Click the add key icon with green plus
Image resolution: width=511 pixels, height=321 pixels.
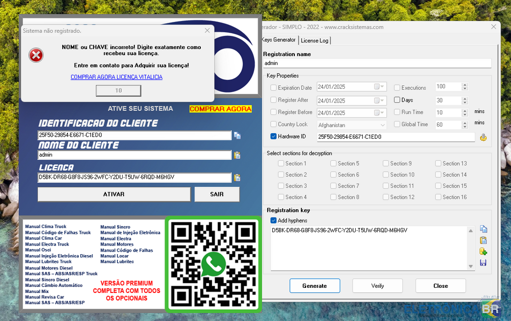pyautogui.click(x=483, y=252)
